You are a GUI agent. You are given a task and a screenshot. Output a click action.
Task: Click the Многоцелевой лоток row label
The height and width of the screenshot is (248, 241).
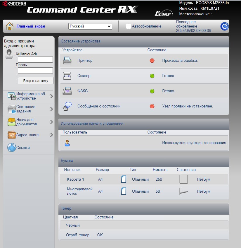80,191
